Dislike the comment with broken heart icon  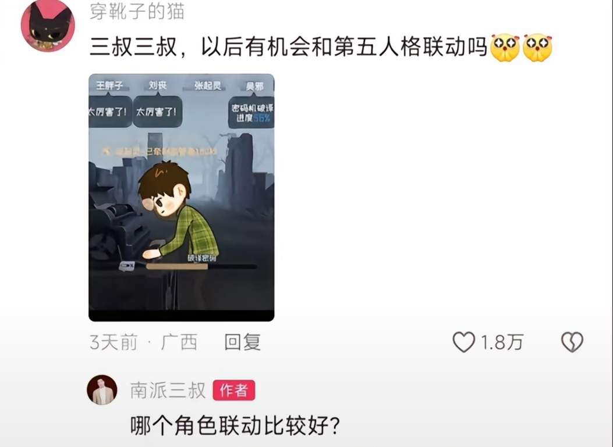(572, 342)
